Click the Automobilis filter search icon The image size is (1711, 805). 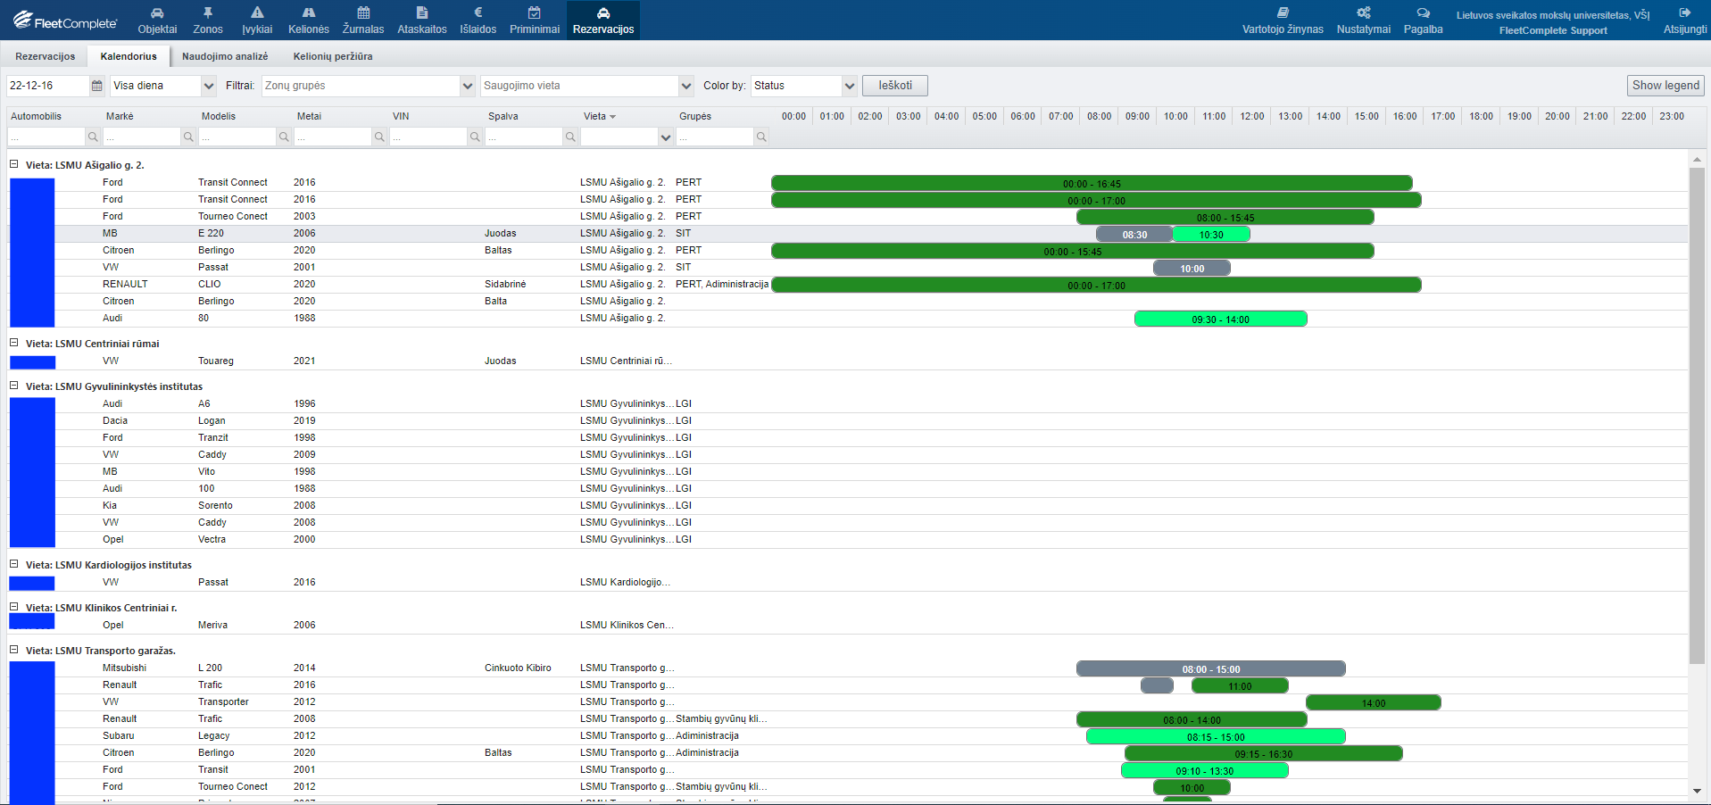pos(93,137)
